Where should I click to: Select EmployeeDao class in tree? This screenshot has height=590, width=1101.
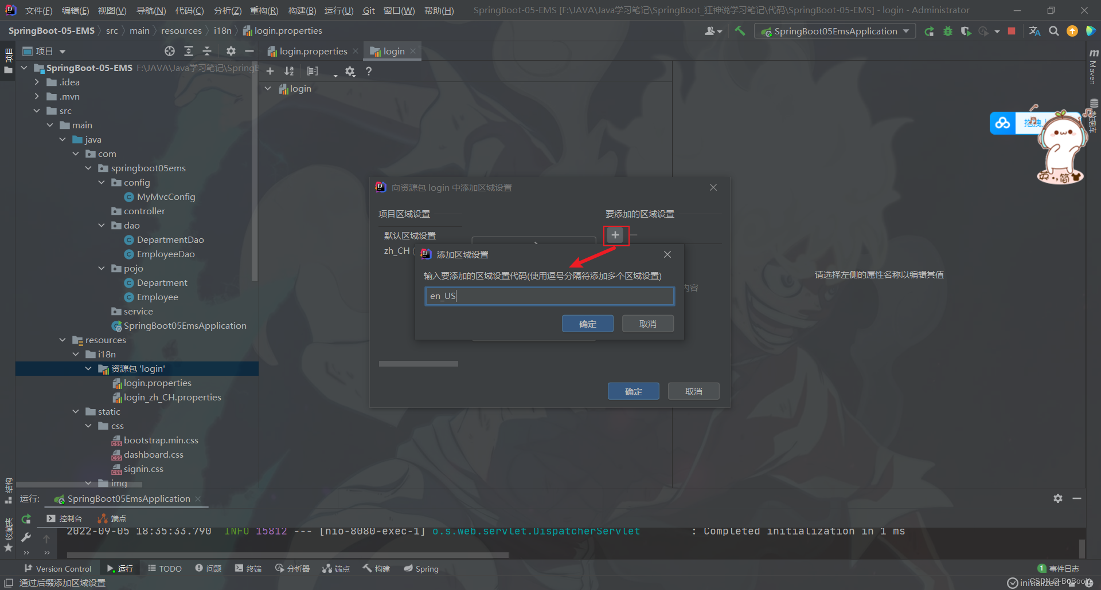tap(166, 254)
